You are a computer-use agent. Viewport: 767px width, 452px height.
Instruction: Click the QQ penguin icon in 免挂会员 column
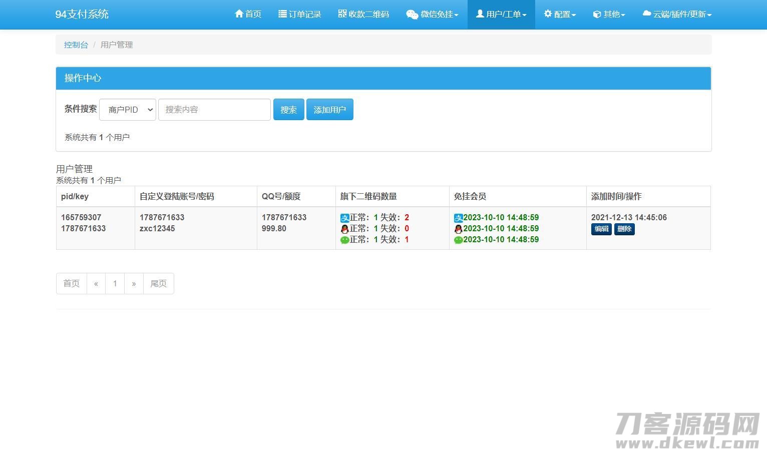[458, 229]
